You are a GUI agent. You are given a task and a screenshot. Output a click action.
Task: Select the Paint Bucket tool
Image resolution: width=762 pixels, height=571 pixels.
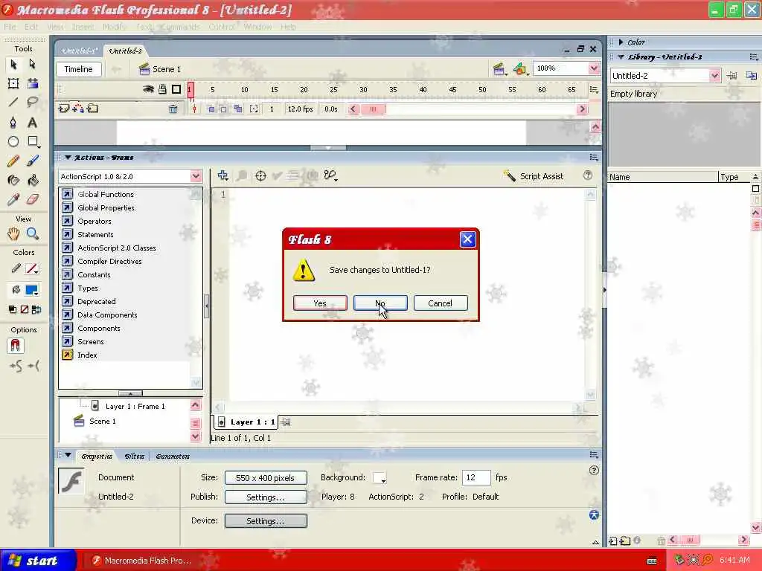(32, 180)
